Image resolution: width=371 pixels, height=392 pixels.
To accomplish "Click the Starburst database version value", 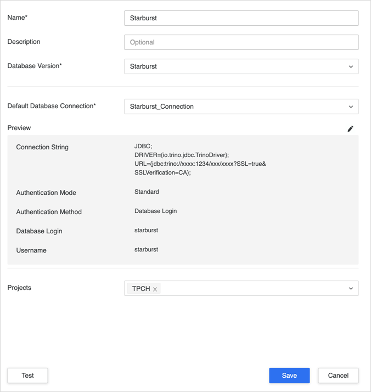I will [x=143, y=66].
